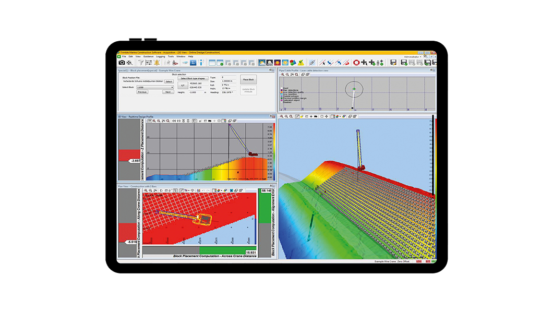Click the summation (Σ) computation icon in the toolbar
Screen dimensions: 553x311
[x=193, y=63]
